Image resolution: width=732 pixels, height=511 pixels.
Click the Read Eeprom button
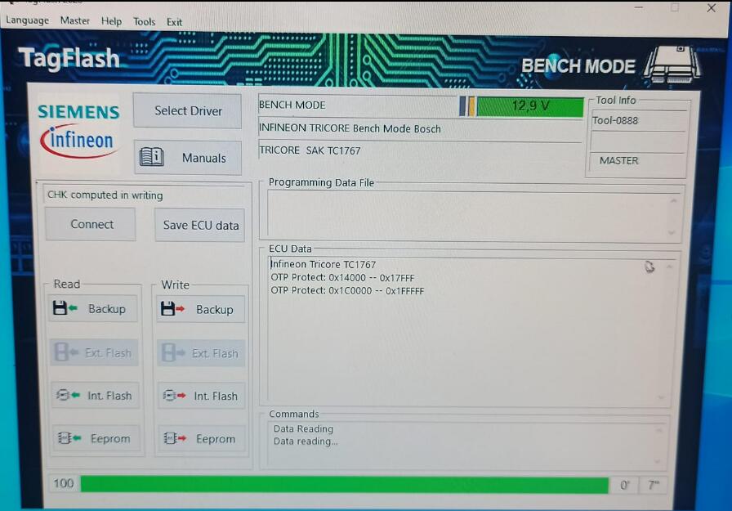[96, 437]
